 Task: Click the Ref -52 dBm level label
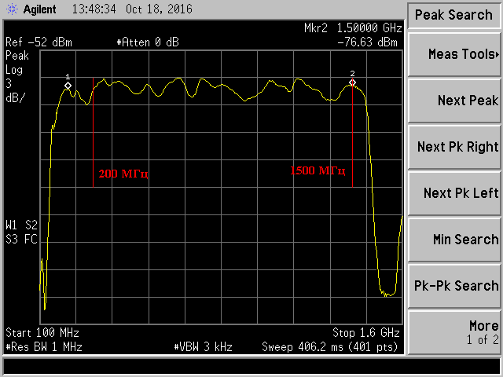tap(35, 42)
